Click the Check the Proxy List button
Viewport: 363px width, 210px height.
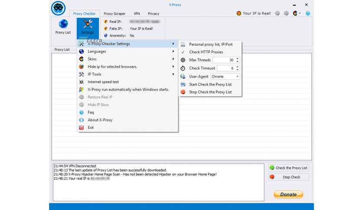coord(289,168)
